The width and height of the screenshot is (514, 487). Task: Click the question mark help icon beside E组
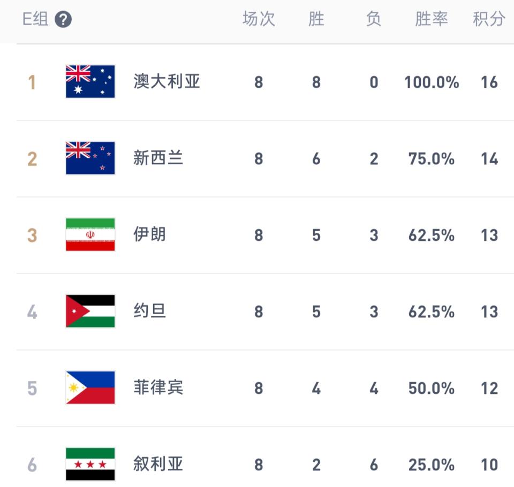click(63, 19)
